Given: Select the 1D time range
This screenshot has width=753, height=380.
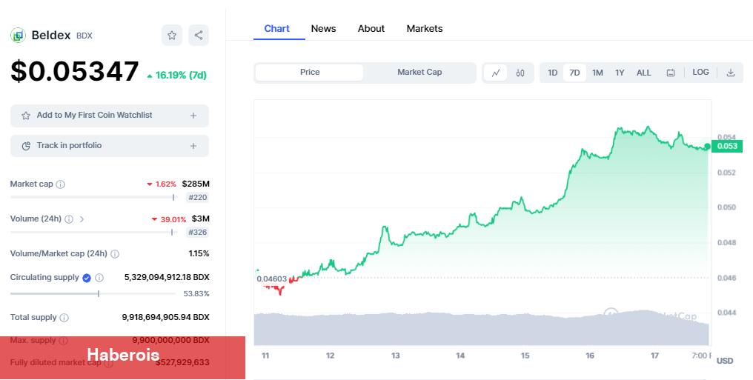Looking at the screenshot, I should point(552,73).
